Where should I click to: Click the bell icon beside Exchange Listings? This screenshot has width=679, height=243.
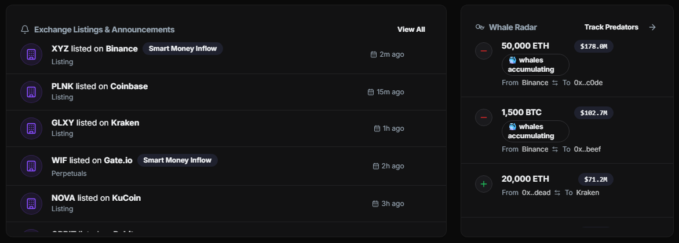[25, 30]
